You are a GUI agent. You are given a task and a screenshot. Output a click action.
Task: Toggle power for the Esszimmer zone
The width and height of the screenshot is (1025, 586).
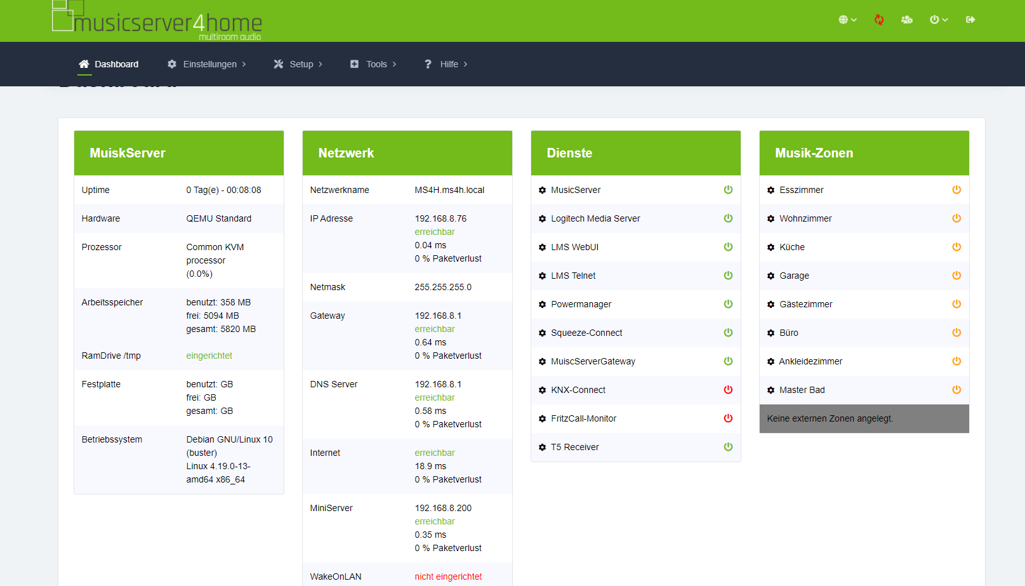coord(956,190)
